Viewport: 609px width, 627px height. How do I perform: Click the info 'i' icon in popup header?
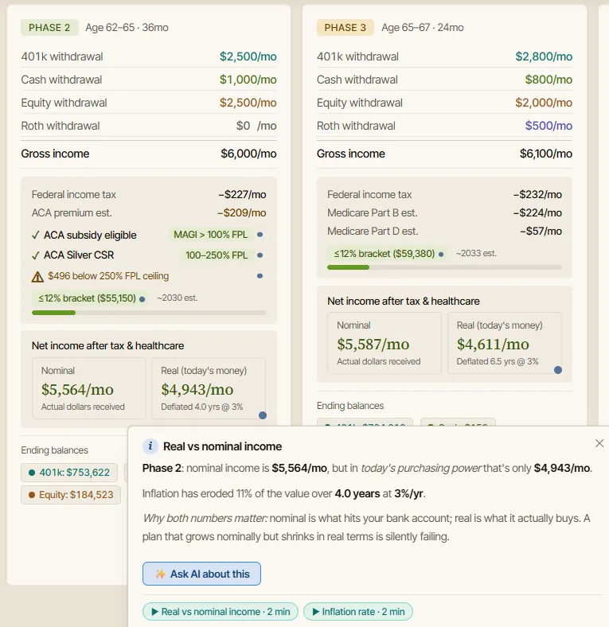[x=150, y=446]
